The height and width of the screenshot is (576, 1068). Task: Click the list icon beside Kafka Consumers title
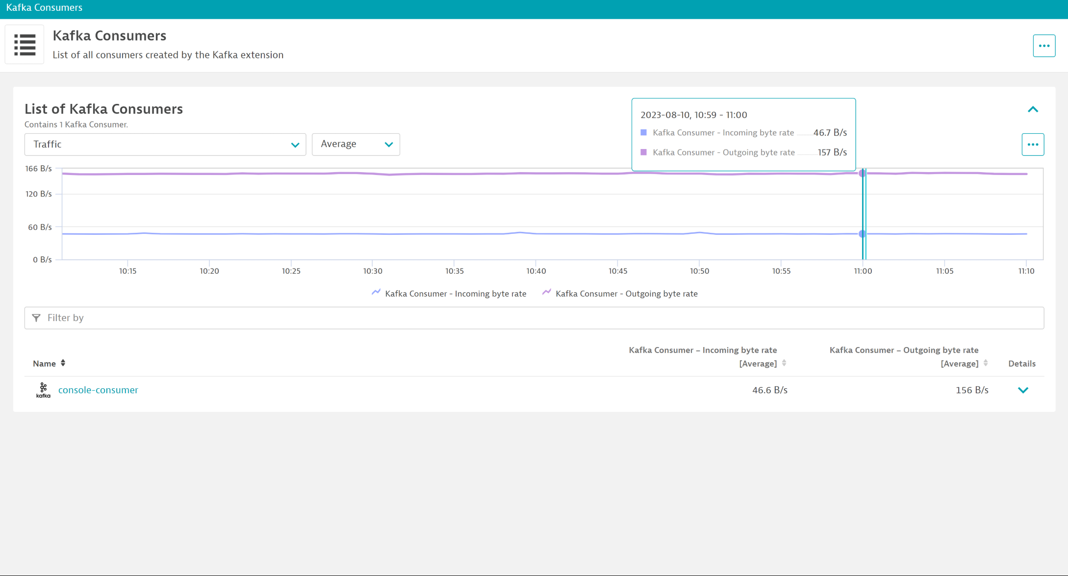point(25,45)
